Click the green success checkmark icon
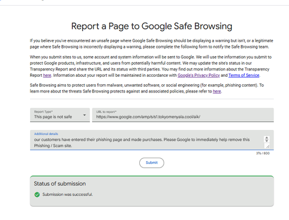This screenshot has width=289, height=220. 37,195
